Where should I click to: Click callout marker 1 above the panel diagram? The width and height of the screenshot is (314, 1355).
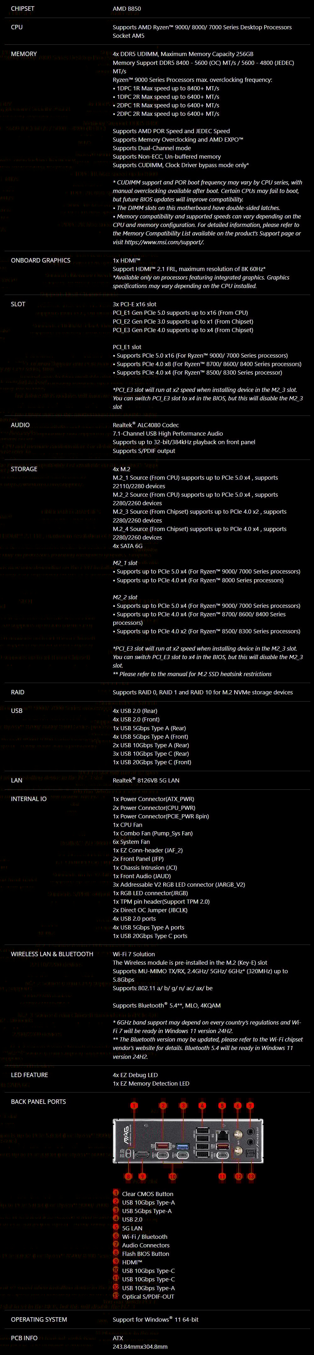tap(134, 1105)
